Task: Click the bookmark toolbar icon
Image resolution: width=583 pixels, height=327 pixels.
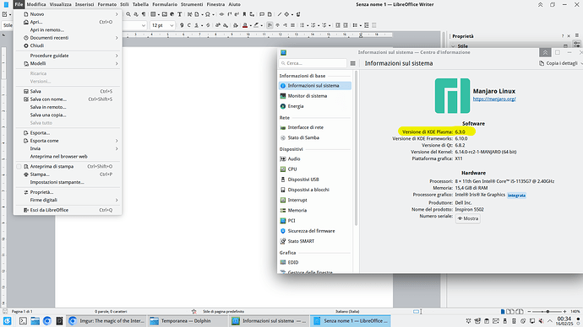Action: point(245,14)
